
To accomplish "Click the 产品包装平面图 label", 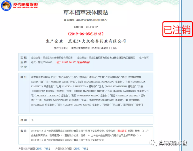I will 27,149.
